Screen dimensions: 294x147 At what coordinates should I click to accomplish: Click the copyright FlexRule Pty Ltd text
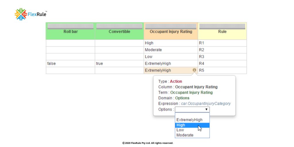pos(148,143)
